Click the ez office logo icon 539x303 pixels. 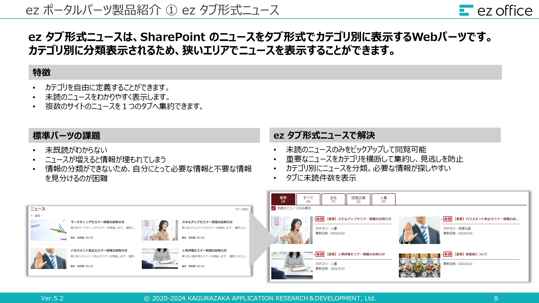click(466, 10)
